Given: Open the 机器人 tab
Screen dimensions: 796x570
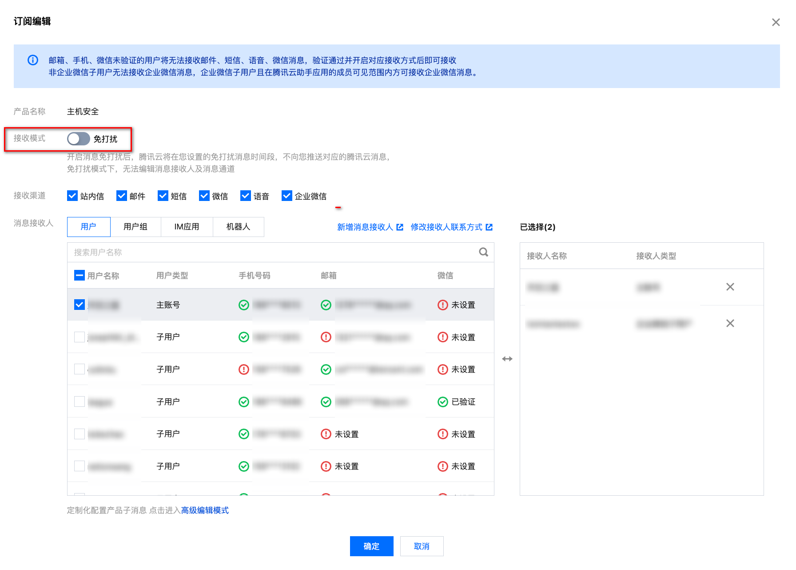Looking at the screenshot, I should (x=239, y=227).
